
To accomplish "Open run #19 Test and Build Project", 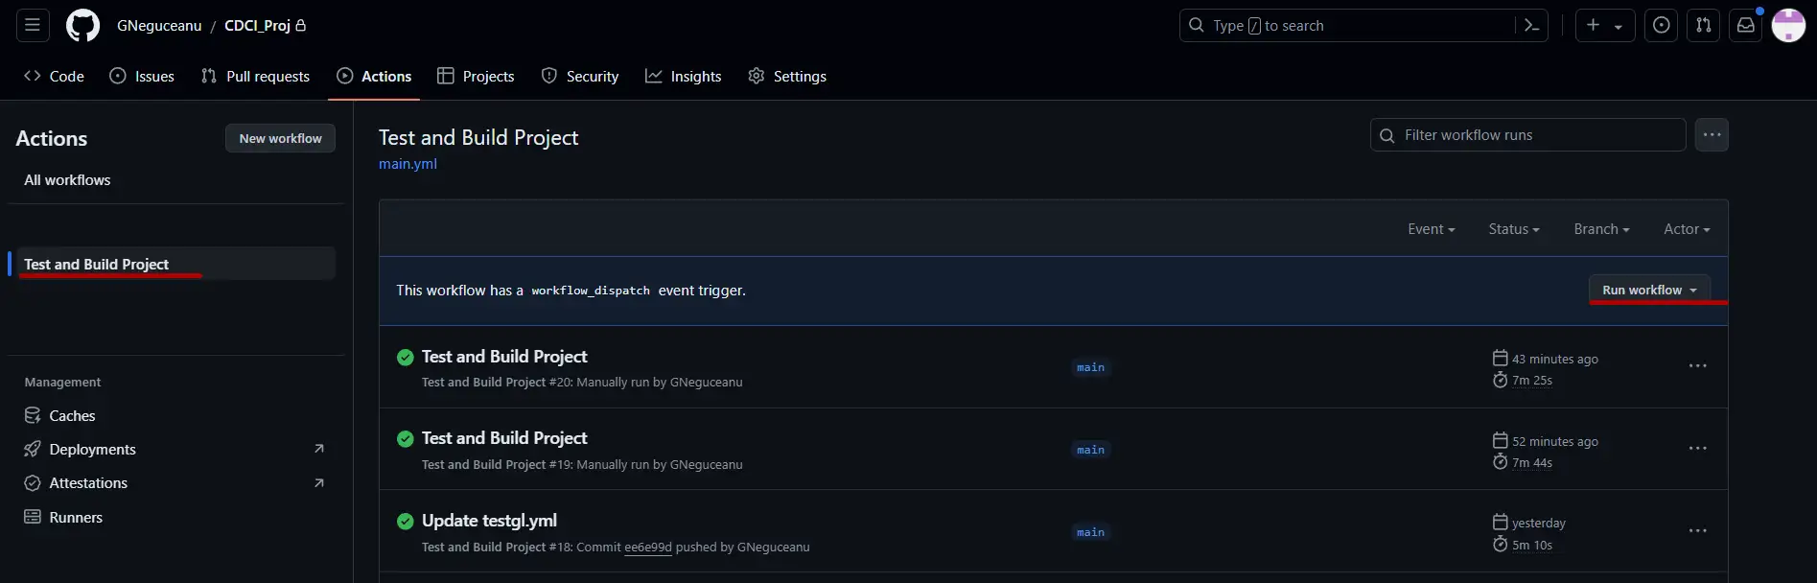I will [x=504, y=438].
